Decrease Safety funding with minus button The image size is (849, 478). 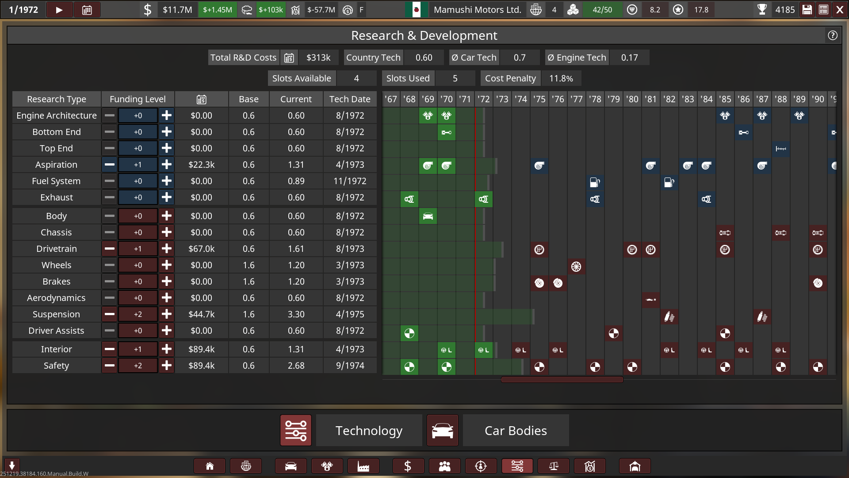click(x=110, y=366)
